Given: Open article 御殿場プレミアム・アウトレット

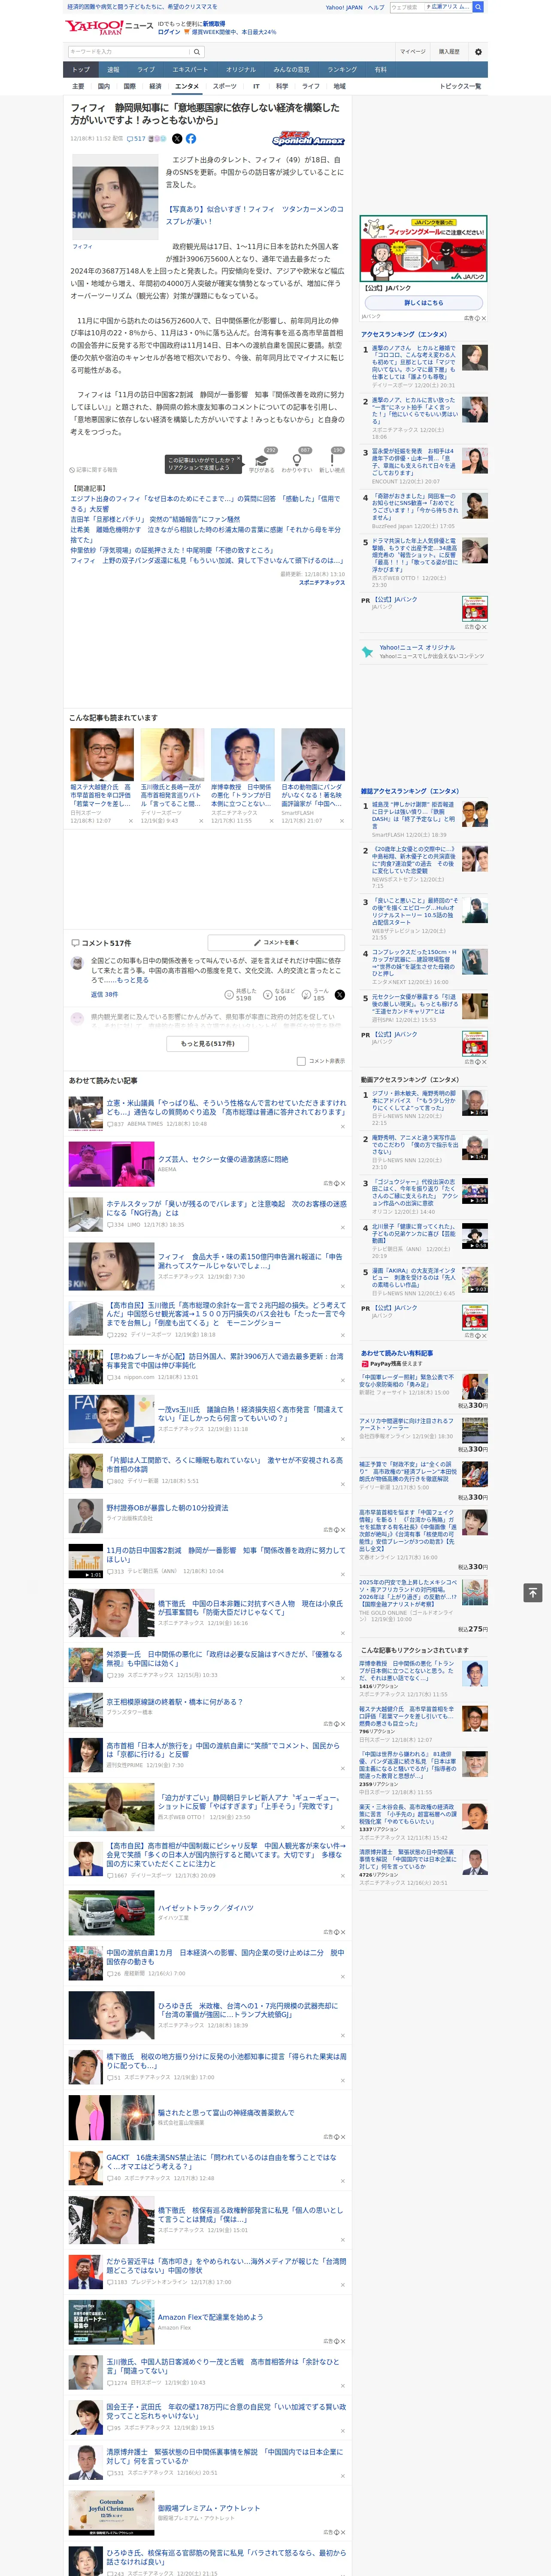Looking at the screenshot, I should click(x=208, y=2508).
